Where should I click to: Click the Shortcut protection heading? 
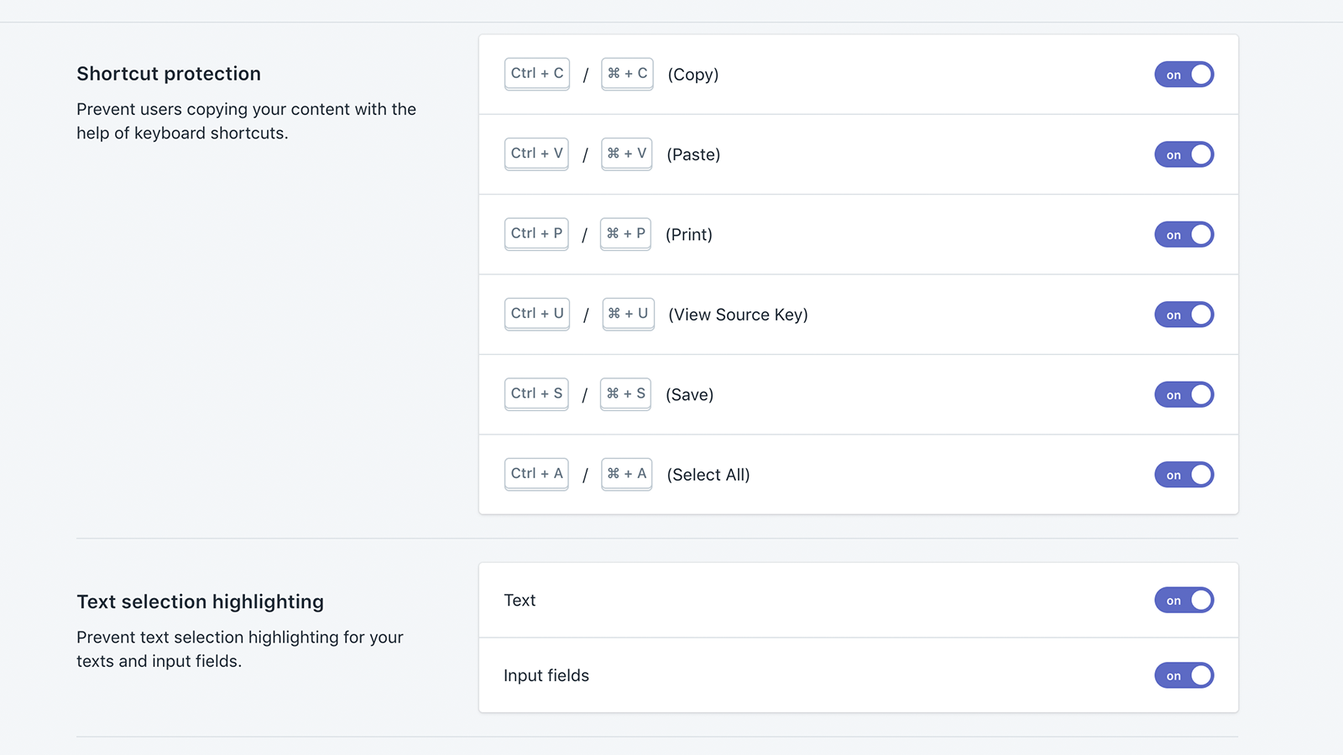pyautogui.click(x=169, y=74)
